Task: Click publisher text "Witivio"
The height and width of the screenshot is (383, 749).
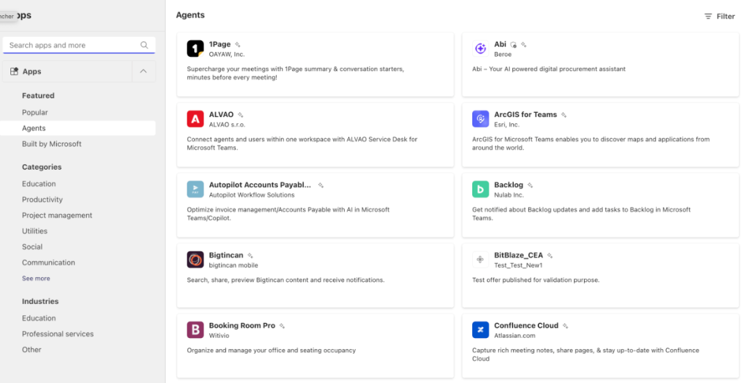Action: (218, 336)
